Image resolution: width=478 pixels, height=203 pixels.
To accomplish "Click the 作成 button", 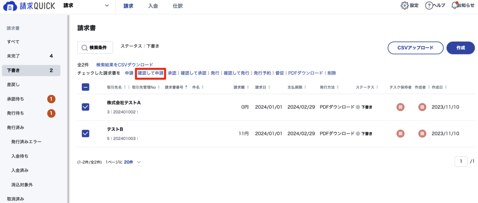I will (x=461, y=48).
